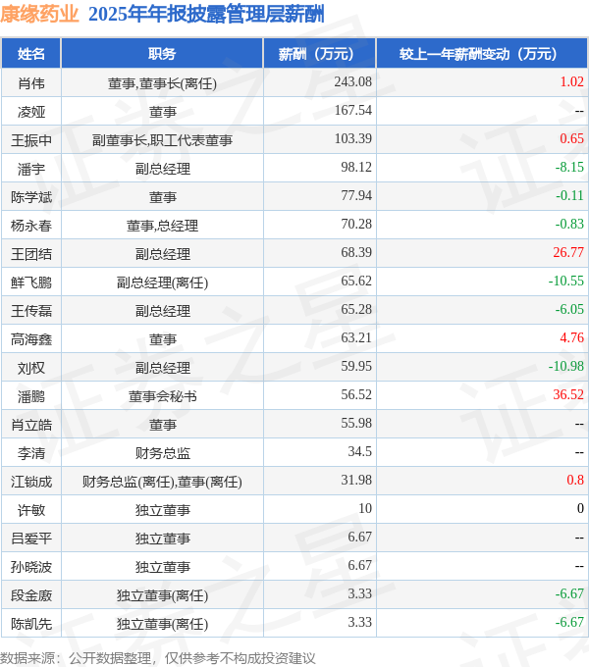589x667 pixels.
Task: Select the name 段金廒
Action: 31,595
